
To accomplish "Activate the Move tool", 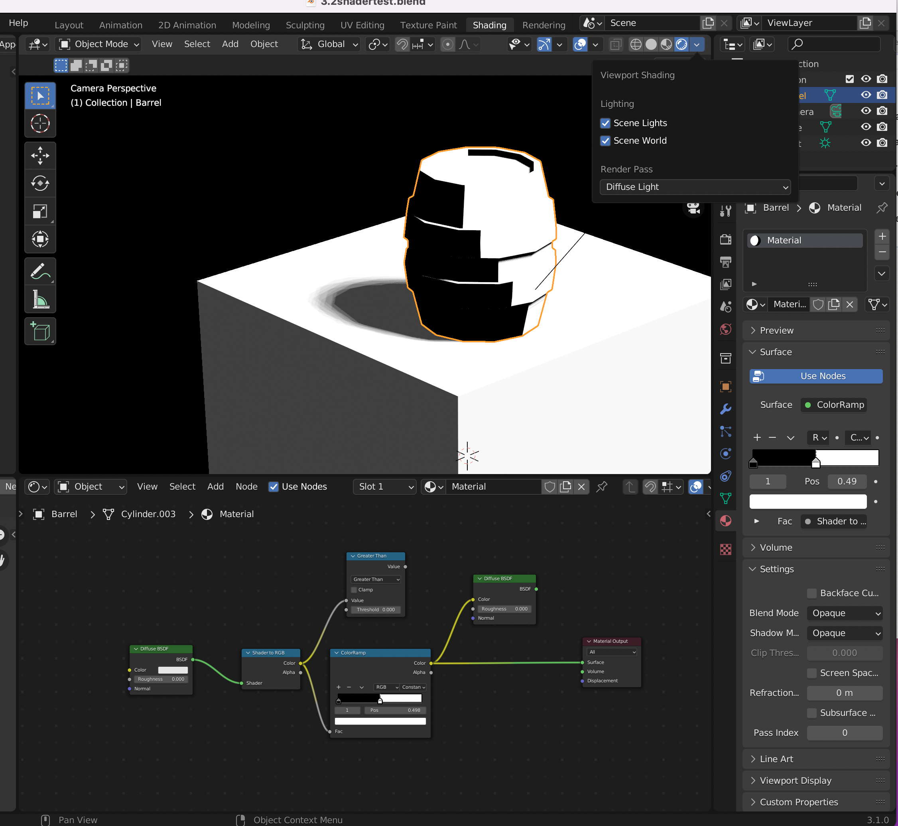I will (40, 156).
